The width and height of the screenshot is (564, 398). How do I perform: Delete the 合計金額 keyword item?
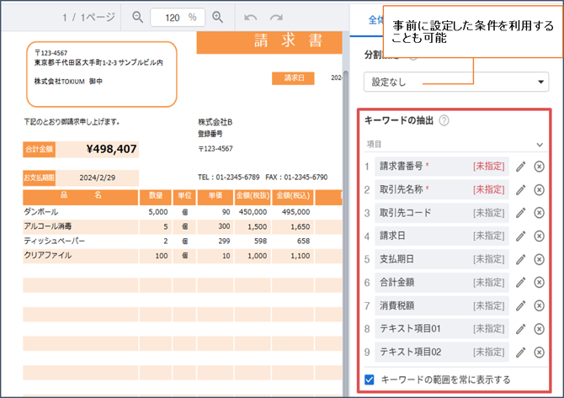click(540, 283)
